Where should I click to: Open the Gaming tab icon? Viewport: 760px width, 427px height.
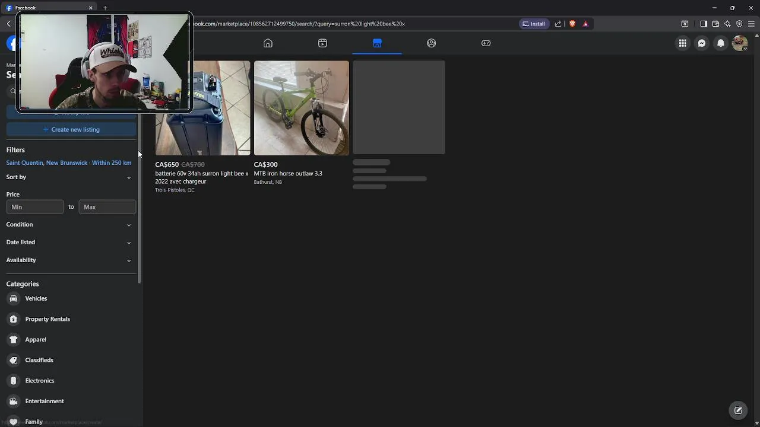tap(486, 43)
